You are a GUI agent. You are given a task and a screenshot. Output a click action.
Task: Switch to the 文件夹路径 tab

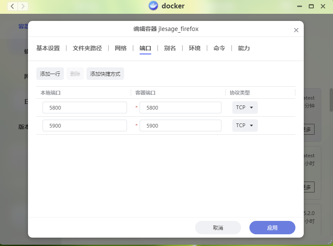tap(87, 48)
